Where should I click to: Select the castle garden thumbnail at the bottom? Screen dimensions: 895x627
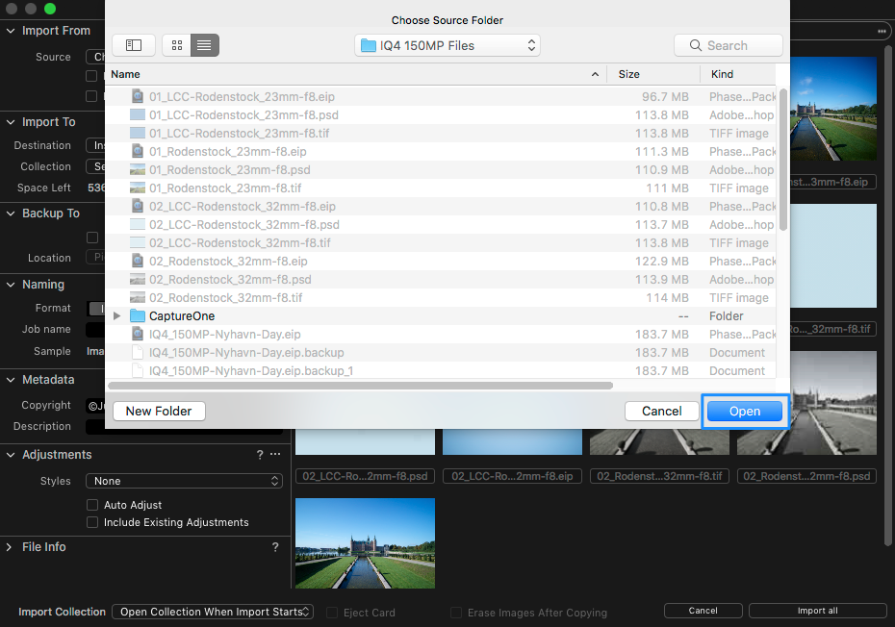364,542
